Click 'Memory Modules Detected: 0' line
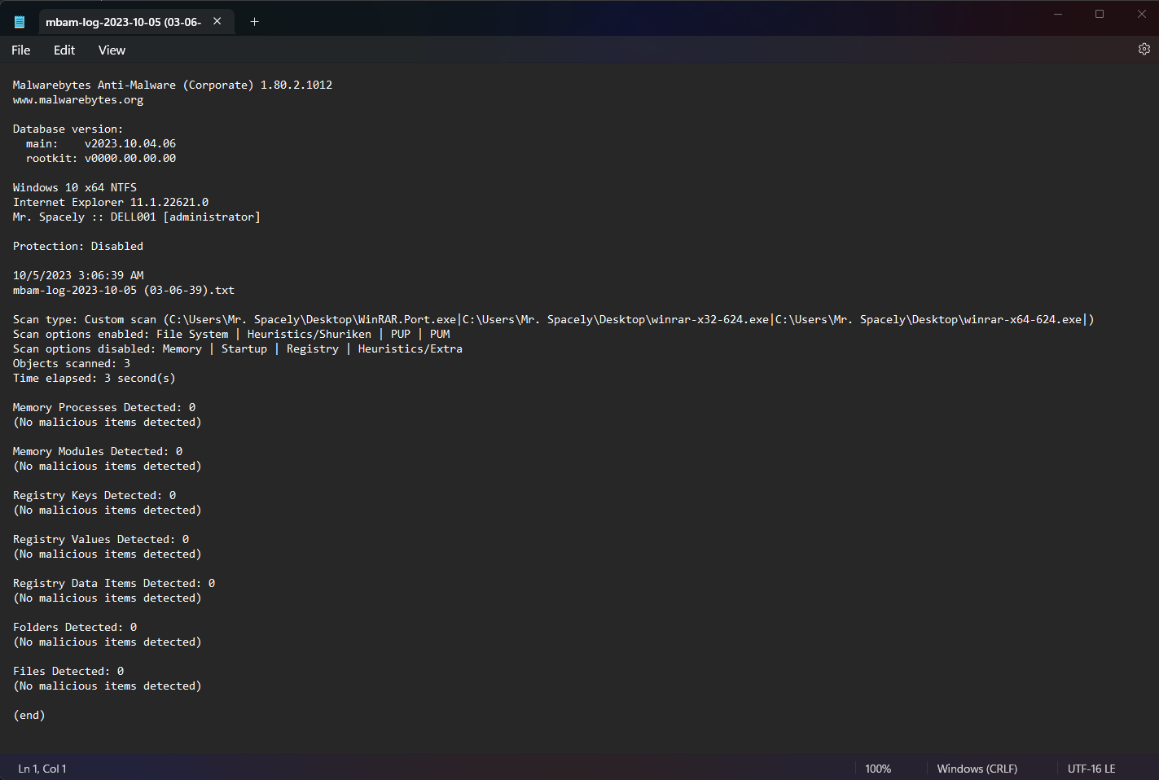This screenshot has width=1159, height=780. [98, 451]
